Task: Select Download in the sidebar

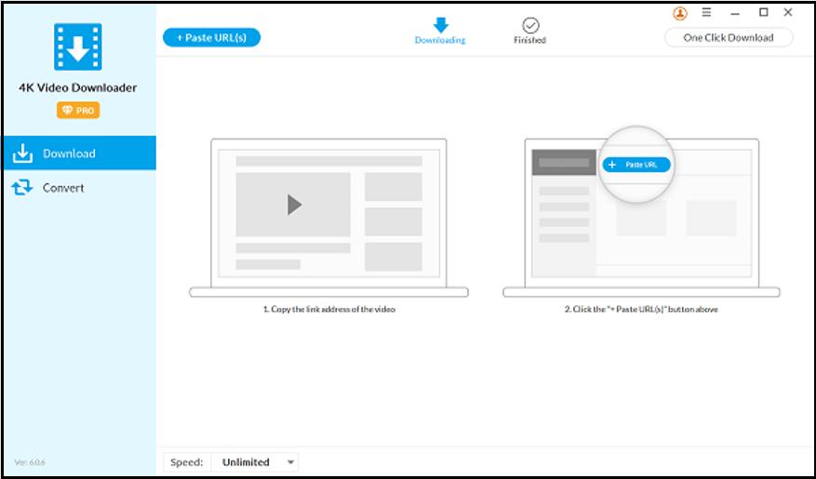Action: [80, 153]
